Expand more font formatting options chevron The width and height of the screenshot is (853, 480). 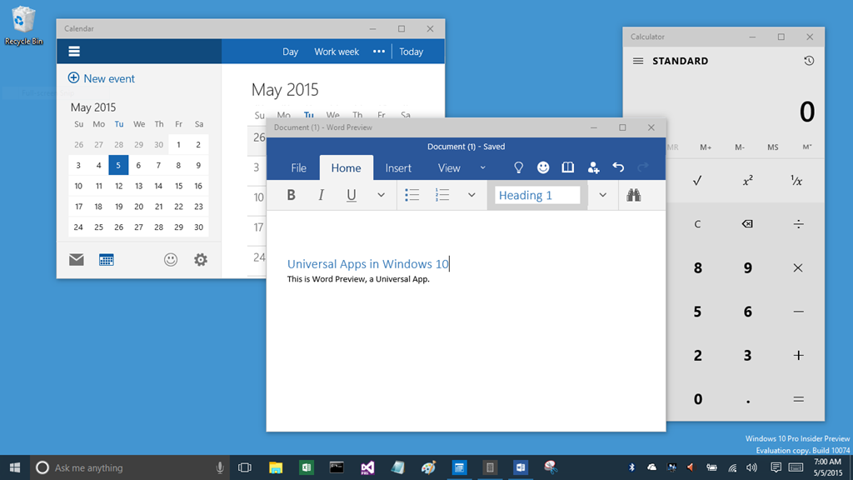(381, 195)
